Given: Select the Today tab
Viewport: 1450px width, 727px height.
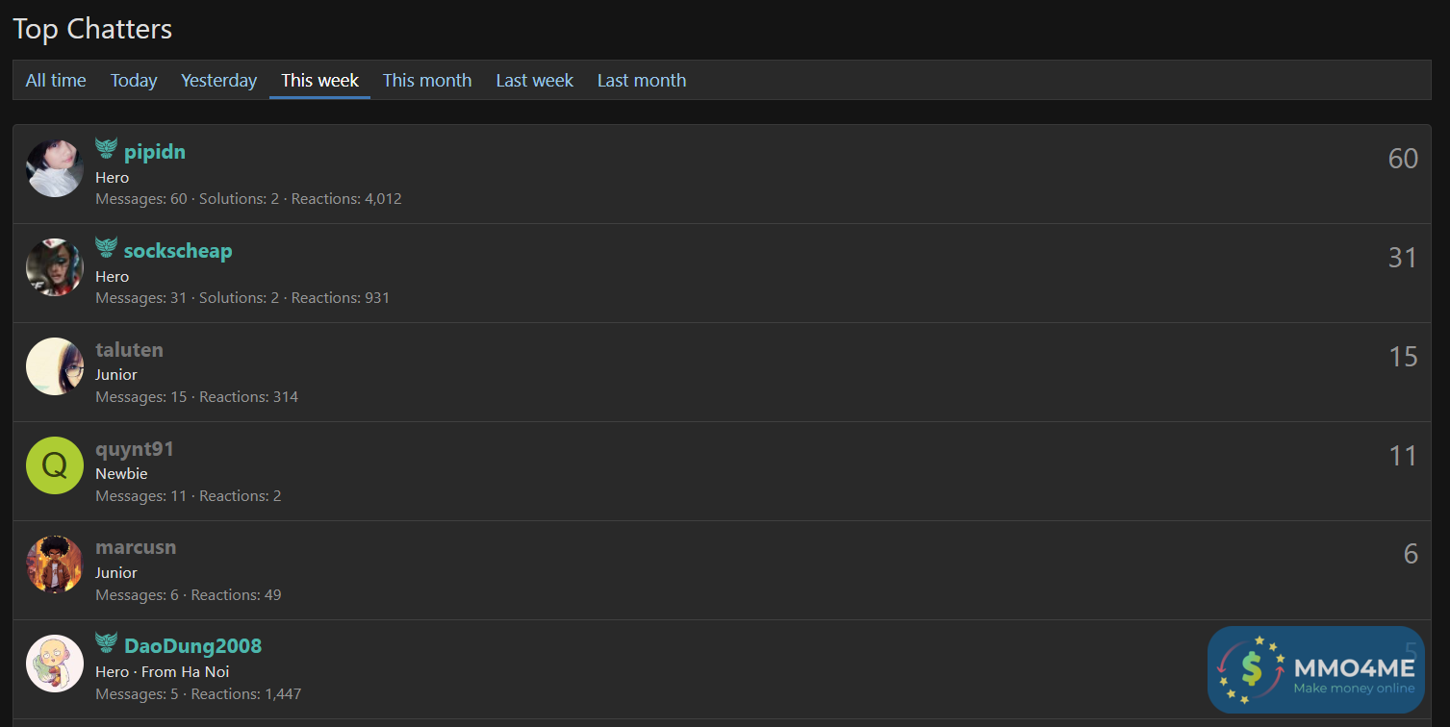Looking at the screenshot, I should [134, 81].
